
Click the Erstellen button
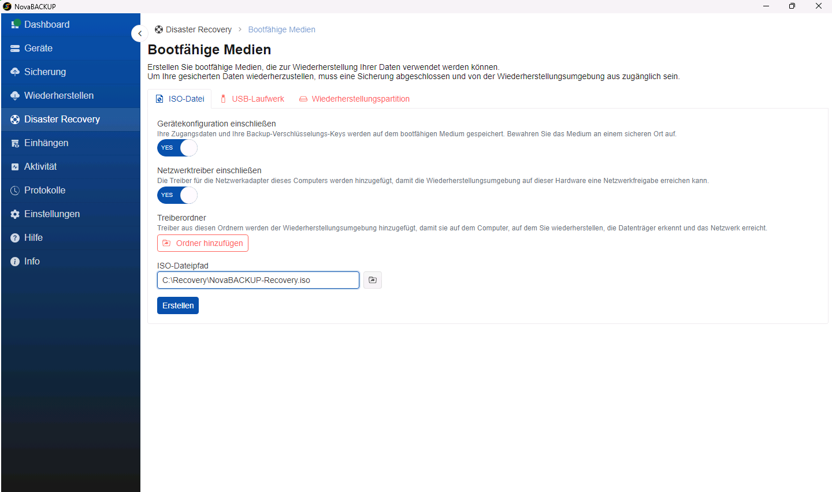pyautogui.click(x=178, y=305)
